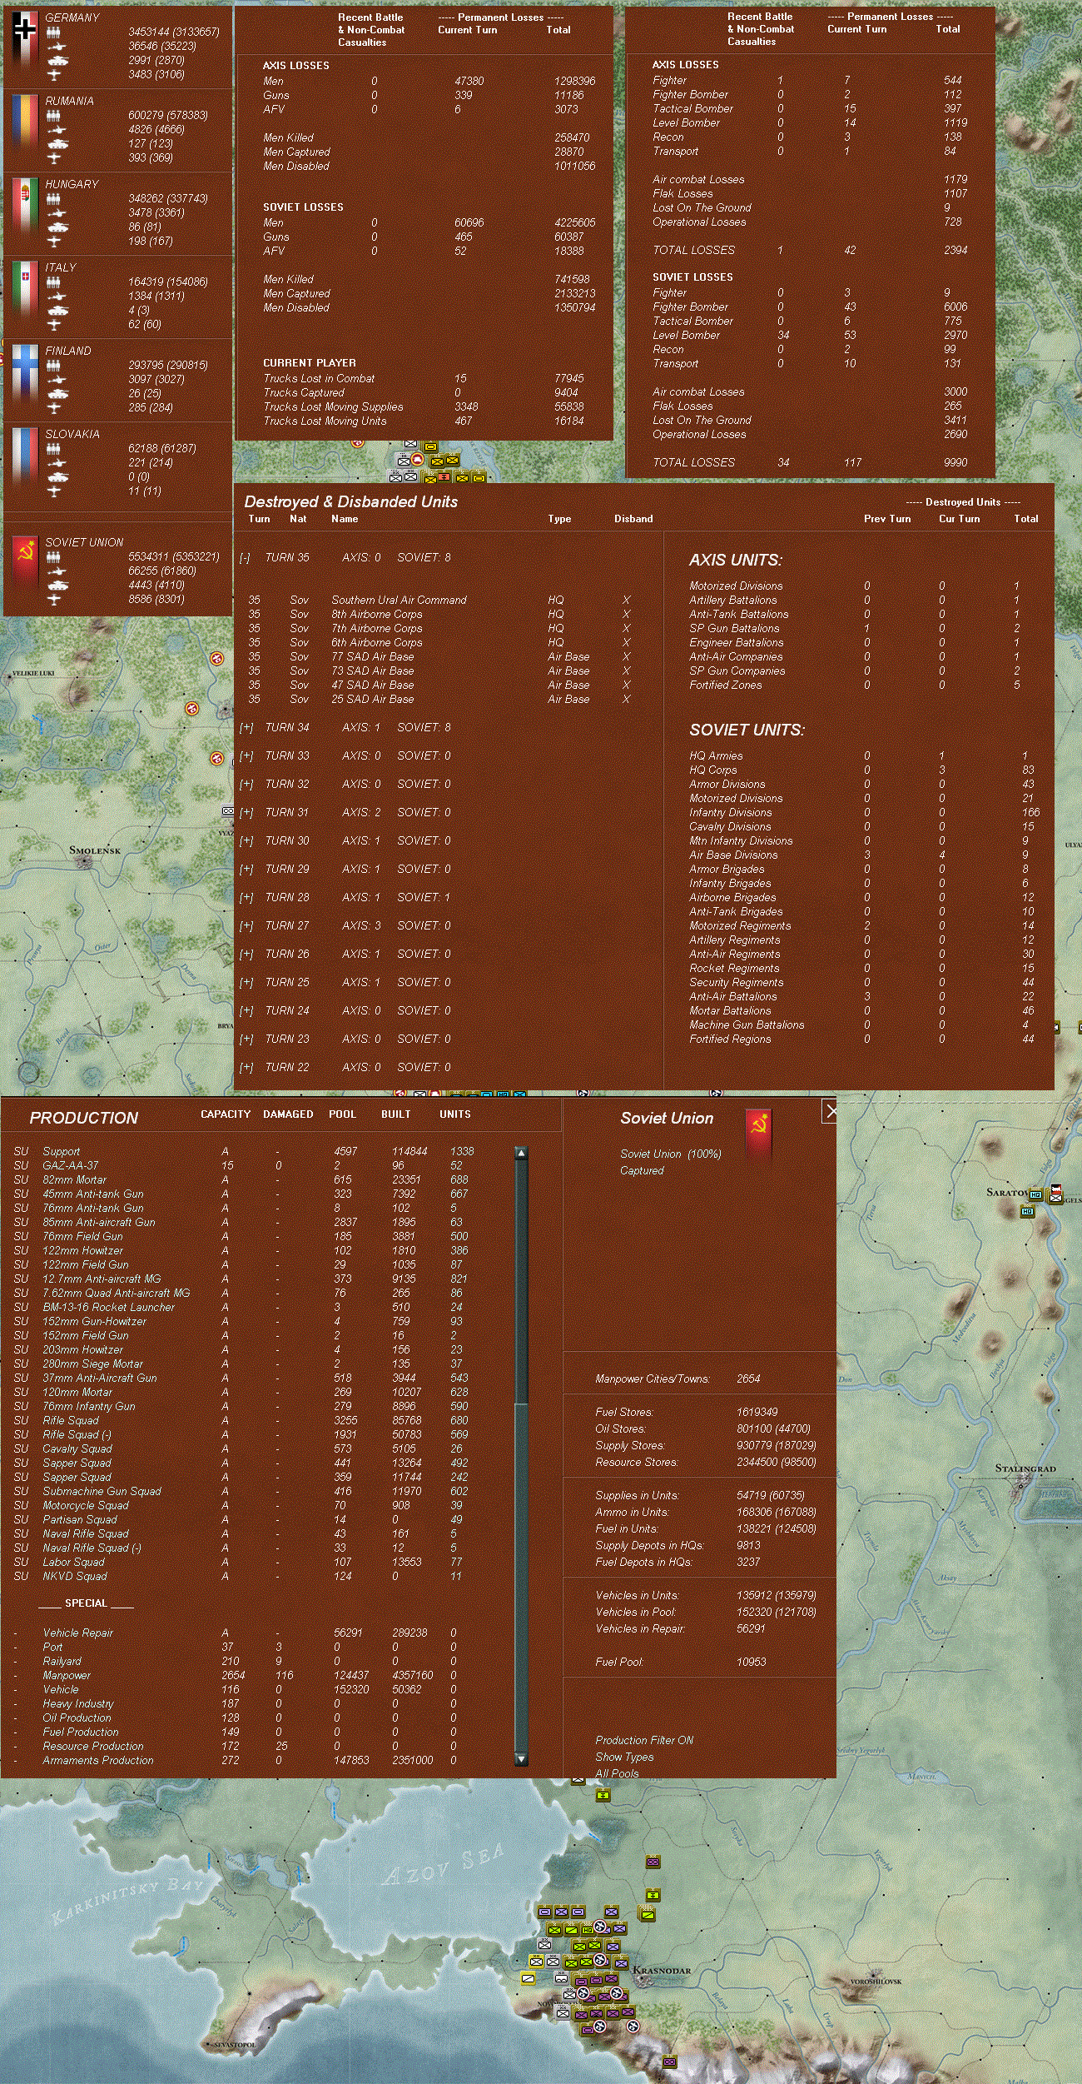
Task: Select the HQ counter beside Saratov
Action: click(x=1035, y=1194)
